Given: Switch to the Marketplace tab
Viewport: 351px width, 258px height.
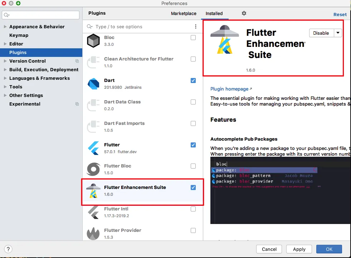Looking at the screenshot, I should [x=184, y=14].
